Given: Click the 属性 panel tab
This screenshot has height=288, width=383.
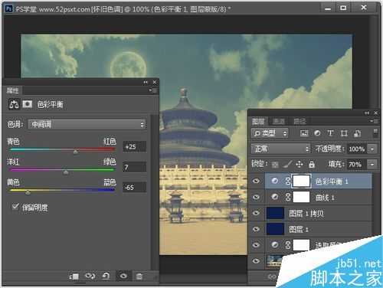Looking at the screenshot, I should pyautogui.click(x=12, y=90).
